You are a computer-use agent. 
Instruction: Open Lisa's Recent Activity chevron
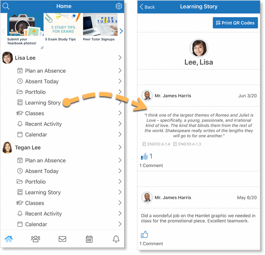pos(120,124)
